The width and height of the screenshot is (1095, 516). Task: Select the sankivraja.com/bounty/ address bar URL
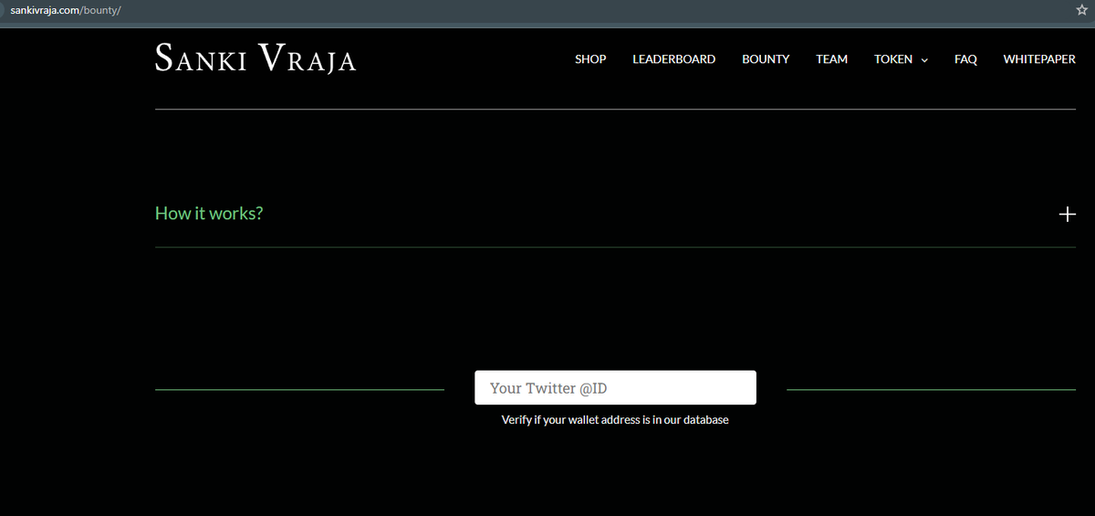tap(65, 9)
